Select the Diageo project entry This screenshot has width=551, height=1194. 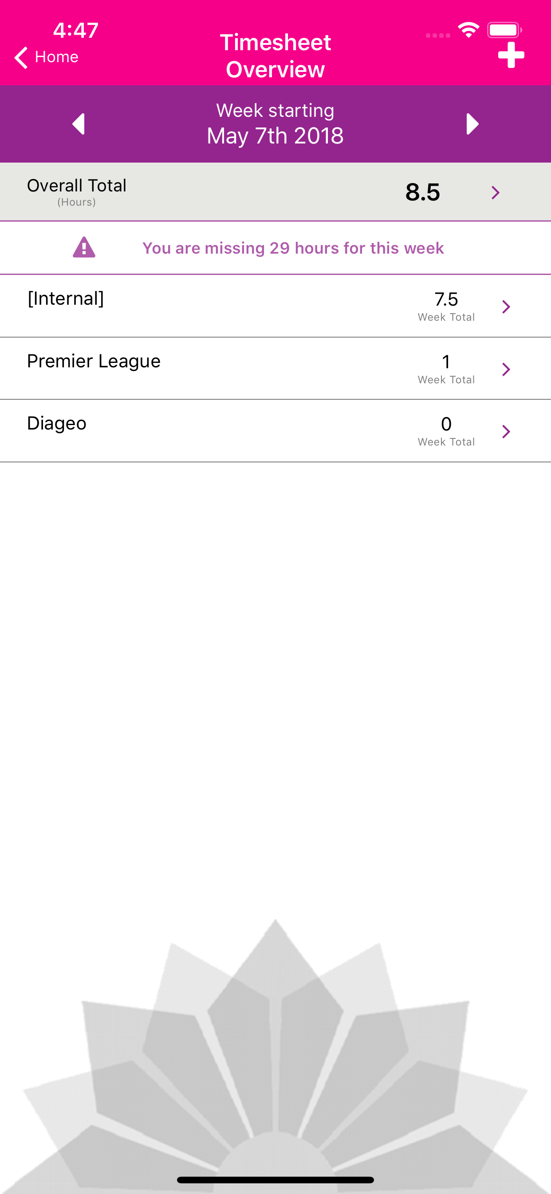tap(275, 431)
